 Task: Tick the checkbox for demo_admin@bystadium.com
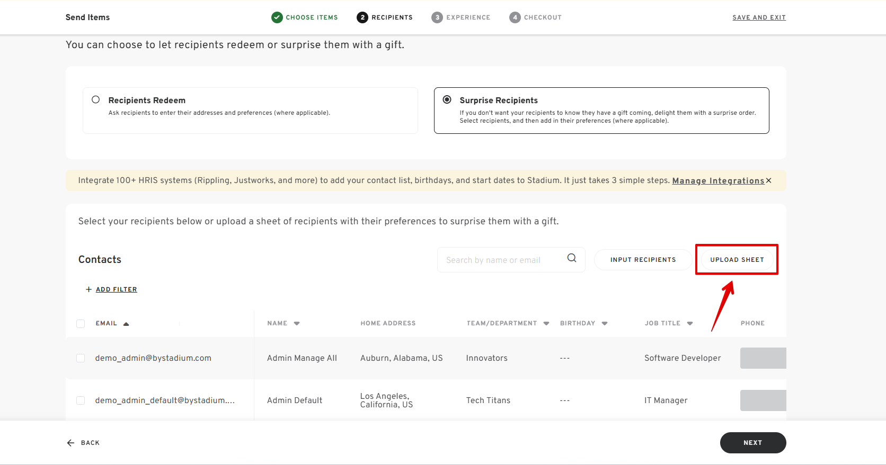pos(81,358)
